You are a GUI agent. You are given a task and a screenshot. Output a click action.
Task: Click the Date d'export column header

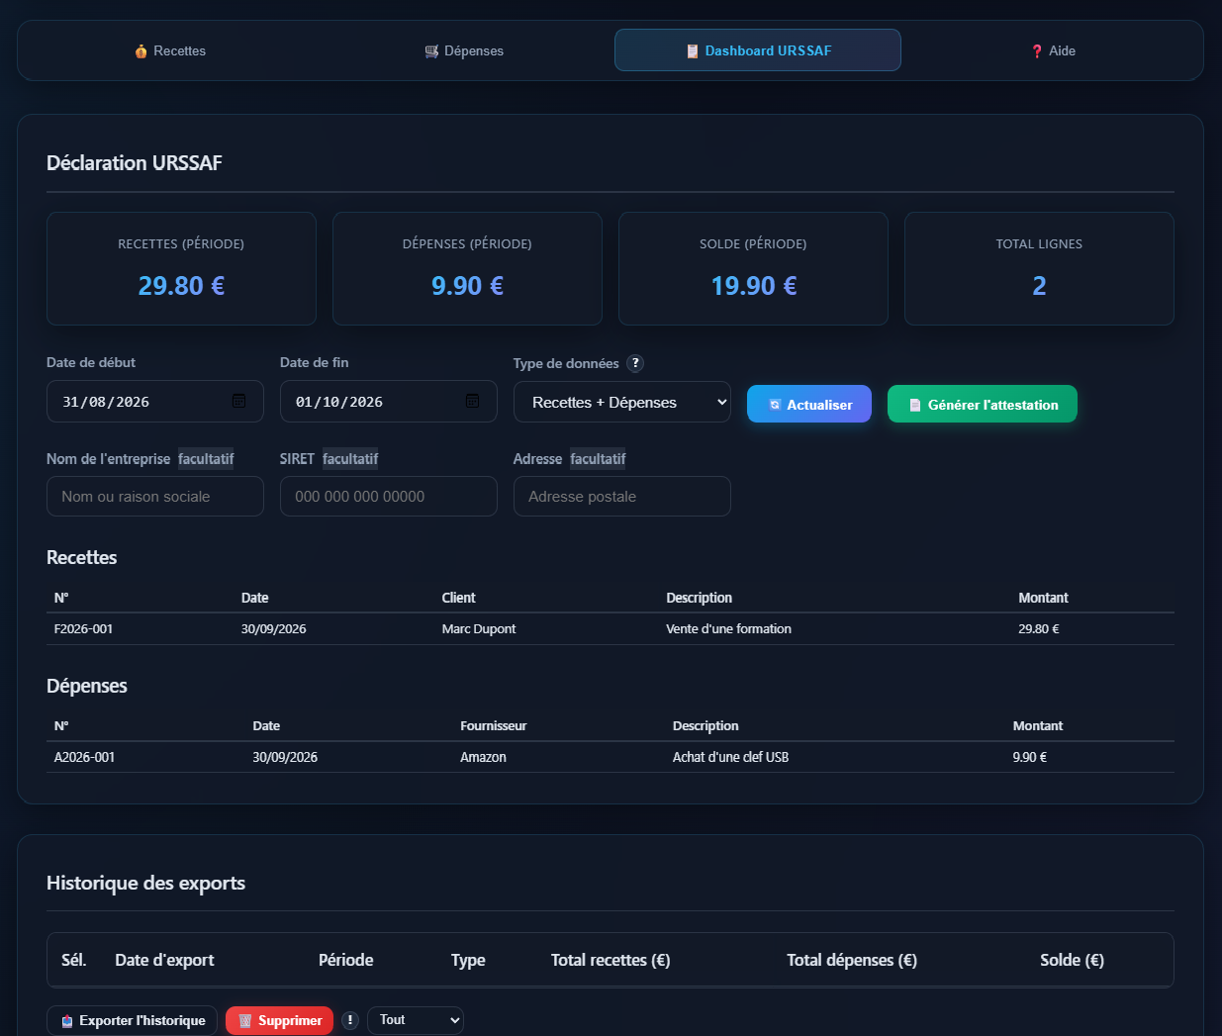164,960
